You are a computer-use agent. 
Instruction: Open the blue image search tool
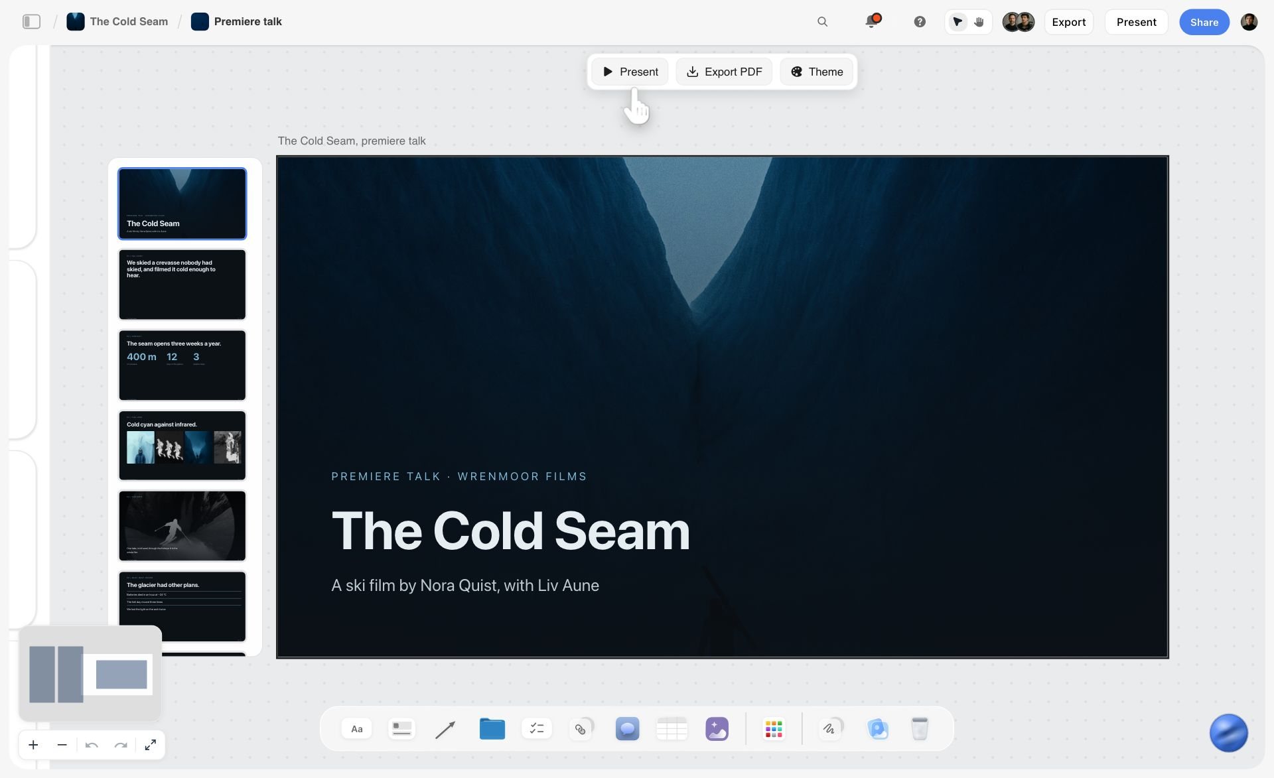pos(877,729)
